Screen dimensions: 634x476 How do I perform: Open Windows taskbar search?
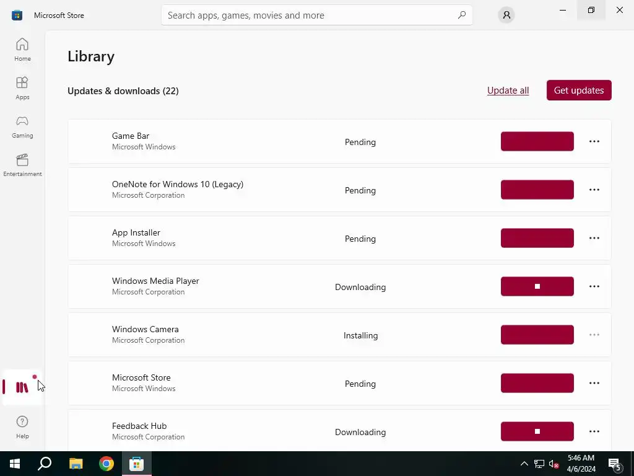(45, 464)
